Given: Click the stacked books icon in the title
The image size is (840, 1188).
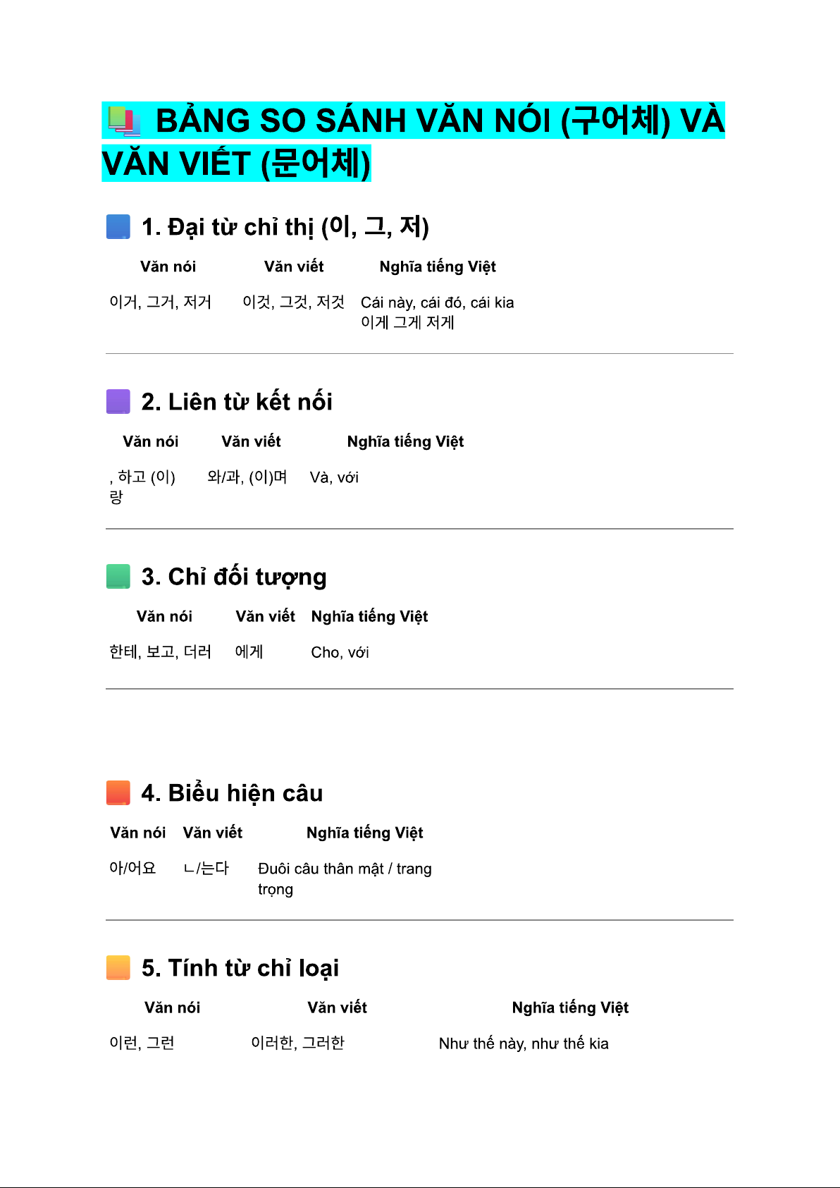Looking at the screenshot, I should 125,121.
